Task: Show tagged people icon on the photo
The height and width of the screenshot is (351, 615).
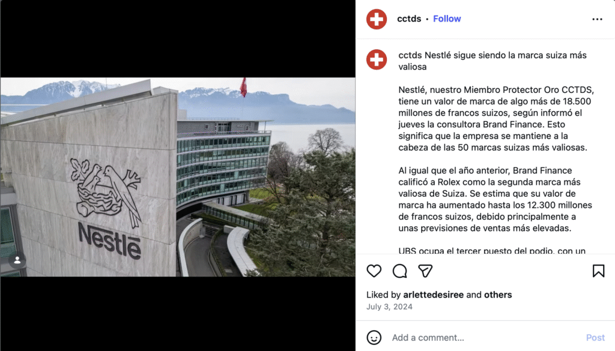Action: click(17, 260)
